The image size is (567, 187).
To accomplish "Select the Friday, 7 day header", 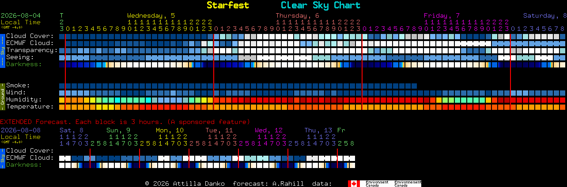I will click(442, 15).
